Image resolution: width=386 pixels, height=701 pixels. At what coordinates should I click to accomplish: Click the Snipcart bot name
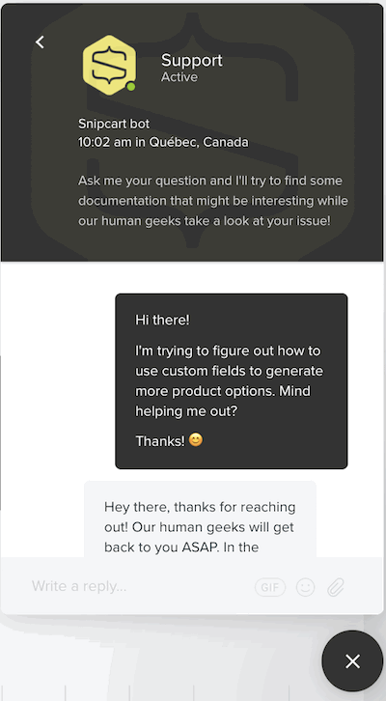point(114,124)
